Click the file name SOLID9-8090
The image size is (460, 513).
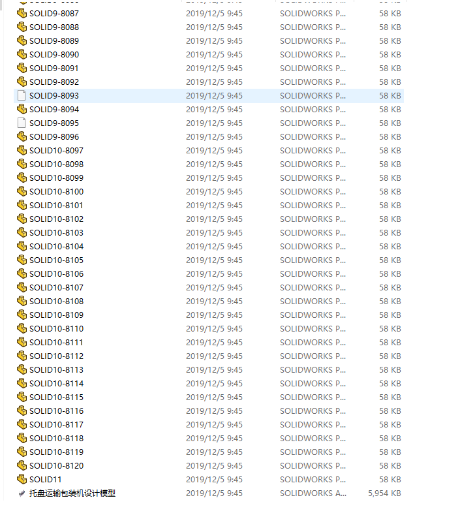[x=54, y=55]
